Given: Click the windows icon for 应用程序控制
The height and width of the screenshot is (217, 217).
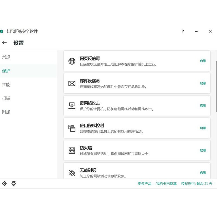Looking at the screenshot, I should pos(72,128).
